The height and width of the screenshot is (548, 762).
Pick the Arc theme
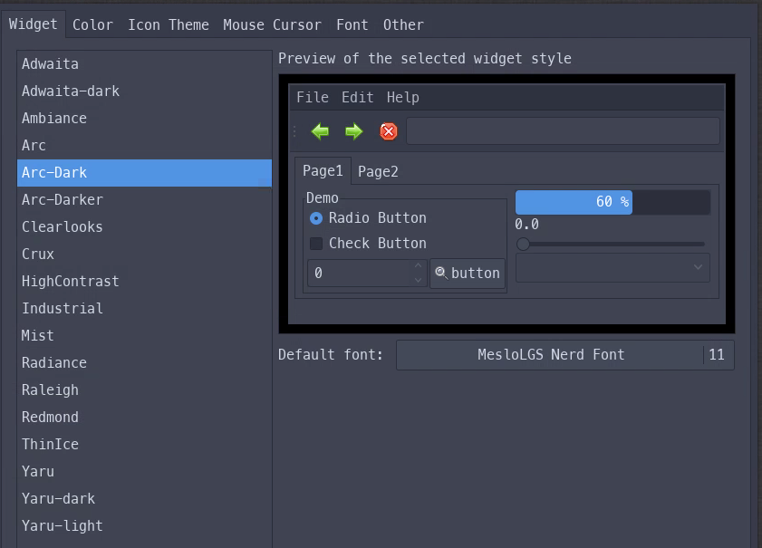tap(144, 146)
